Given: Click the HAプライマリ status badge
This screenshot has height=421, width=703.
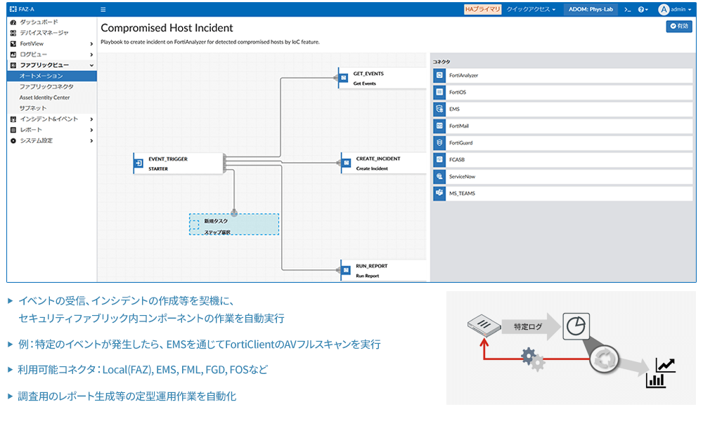Looking at the screenshot, I should [482, 9].
